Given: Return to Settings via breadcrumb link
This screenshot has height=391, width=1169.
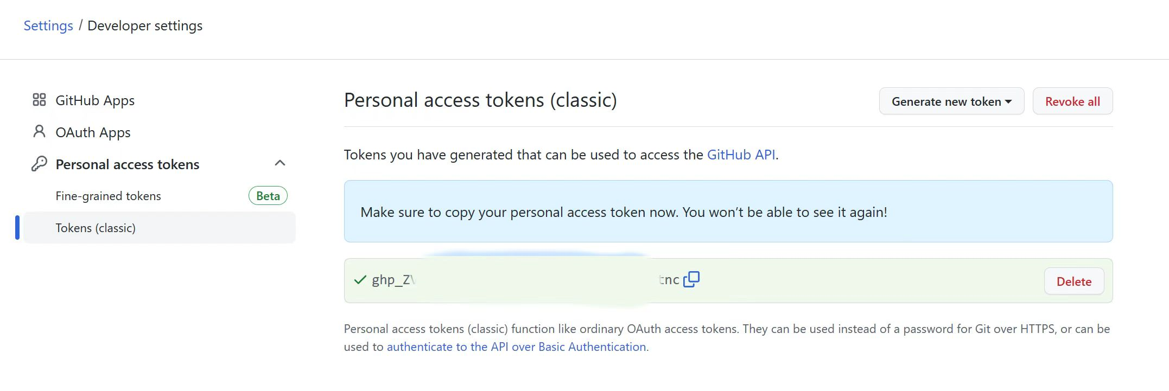Looking at the screenshot, I should (x=48, y=25).
